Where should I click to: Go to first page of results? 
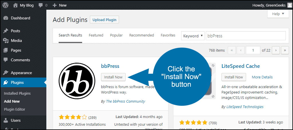(x=232, y=50)
